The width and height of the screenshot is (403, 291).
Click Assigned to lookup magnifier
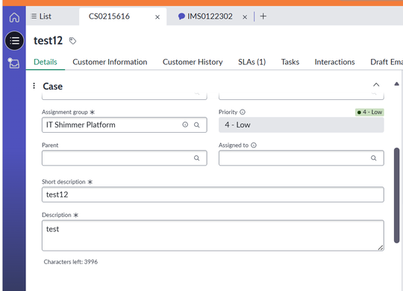[373, 158]
